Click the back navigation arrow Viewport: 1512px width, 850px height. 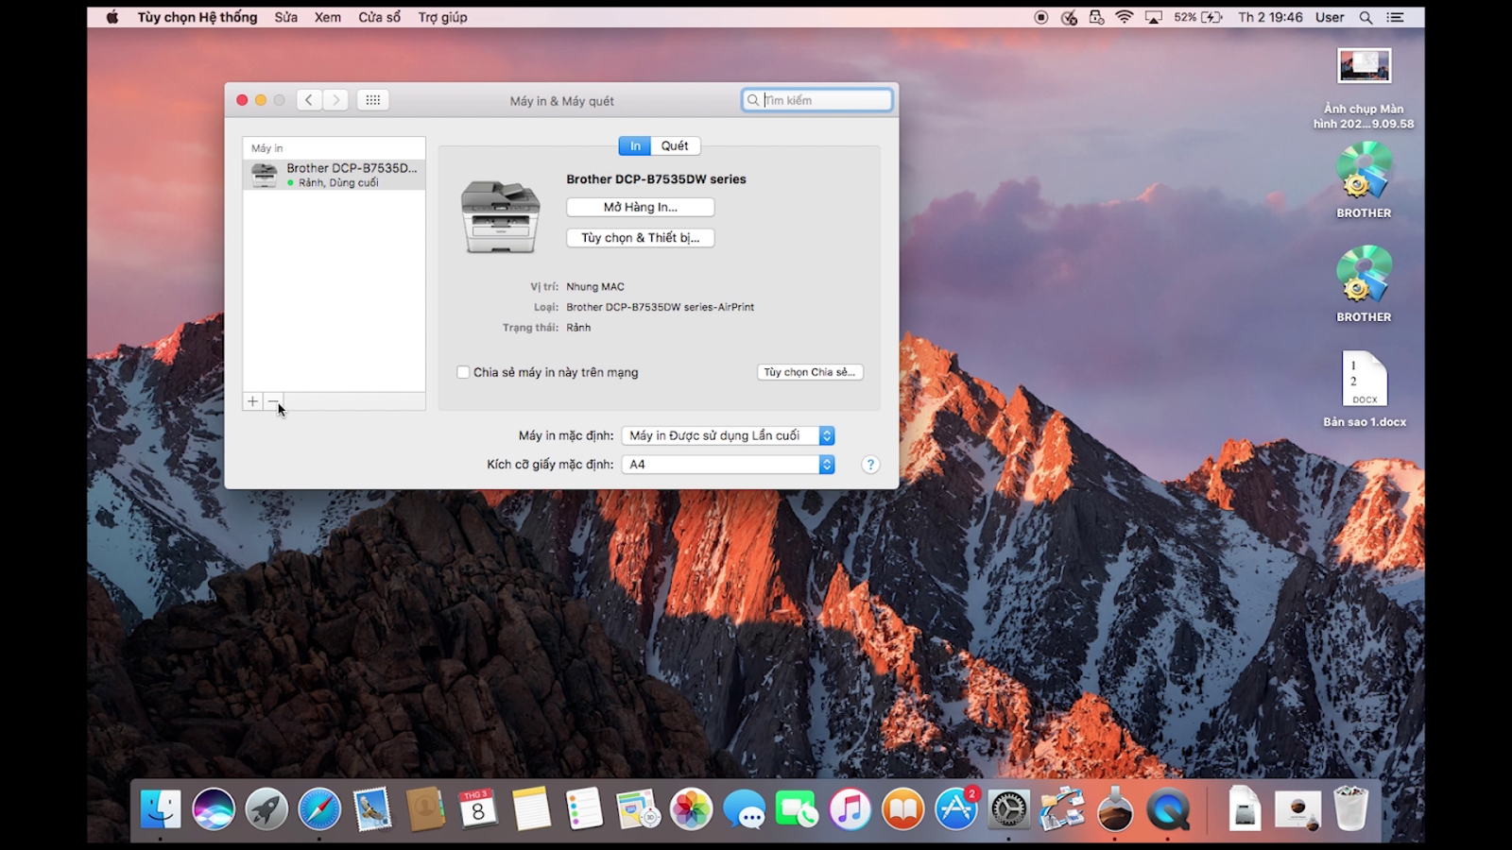[309, 99]
